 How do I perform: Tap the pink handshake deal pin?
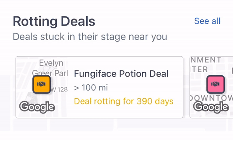pos(216,84)
